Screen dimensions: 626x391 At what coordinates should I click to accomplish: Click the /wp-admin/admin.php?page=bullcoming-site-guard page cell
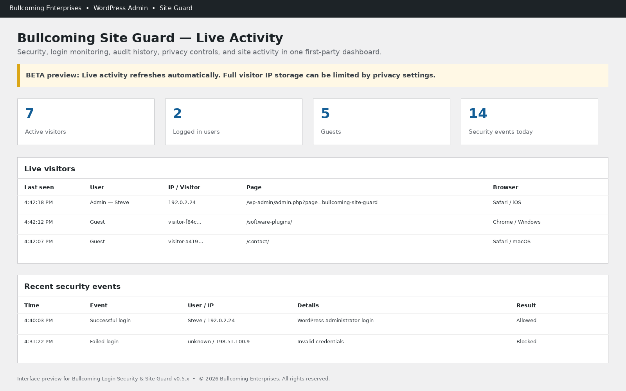pyautogui.click(x=312, y=203)
